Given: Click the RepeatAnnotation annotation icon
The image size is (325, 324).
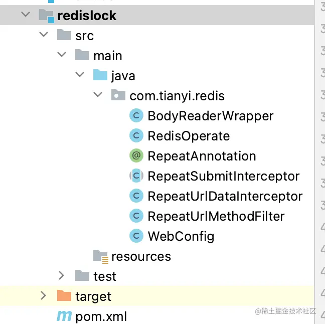Looking at the screenshot, I should 136,156.
